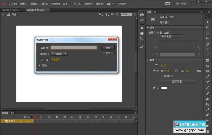212x135 pixels.
Task: Select the Subselection arrow tool
Action: coord(208,22)
